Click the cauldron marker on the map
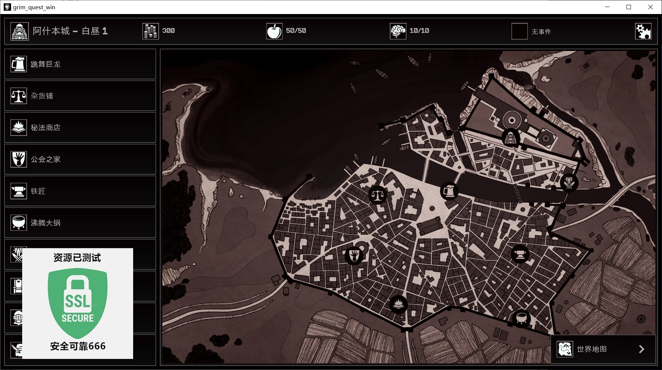Viewport: 662px width, 370px height. 521,318
